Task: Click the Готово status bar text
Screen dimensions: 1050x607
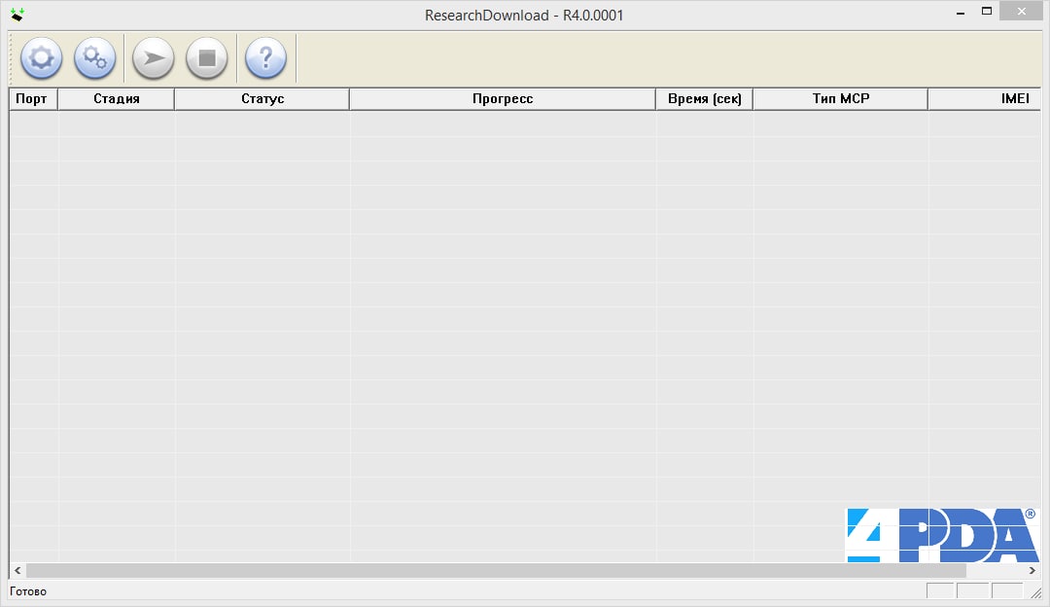Action: (28, 591)
